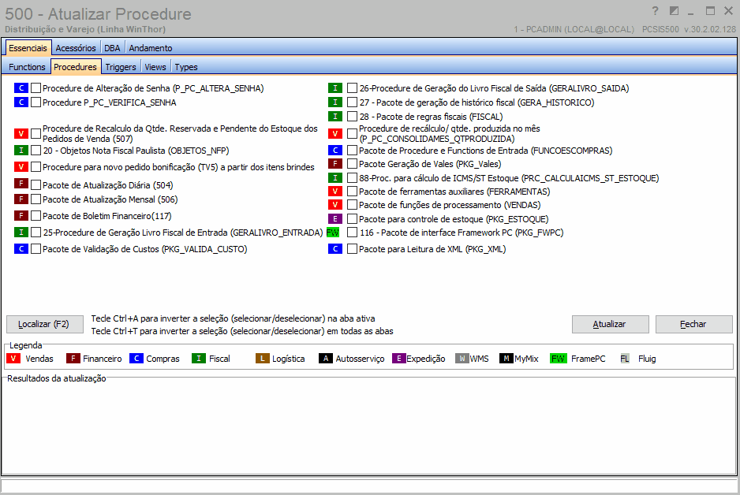
Task: Click the MyMix M legend icon
Action: tap(506, 359)
